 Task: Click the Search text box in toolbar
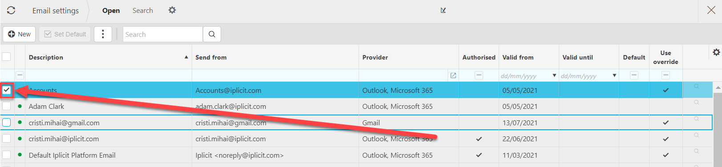pos(163,34)
